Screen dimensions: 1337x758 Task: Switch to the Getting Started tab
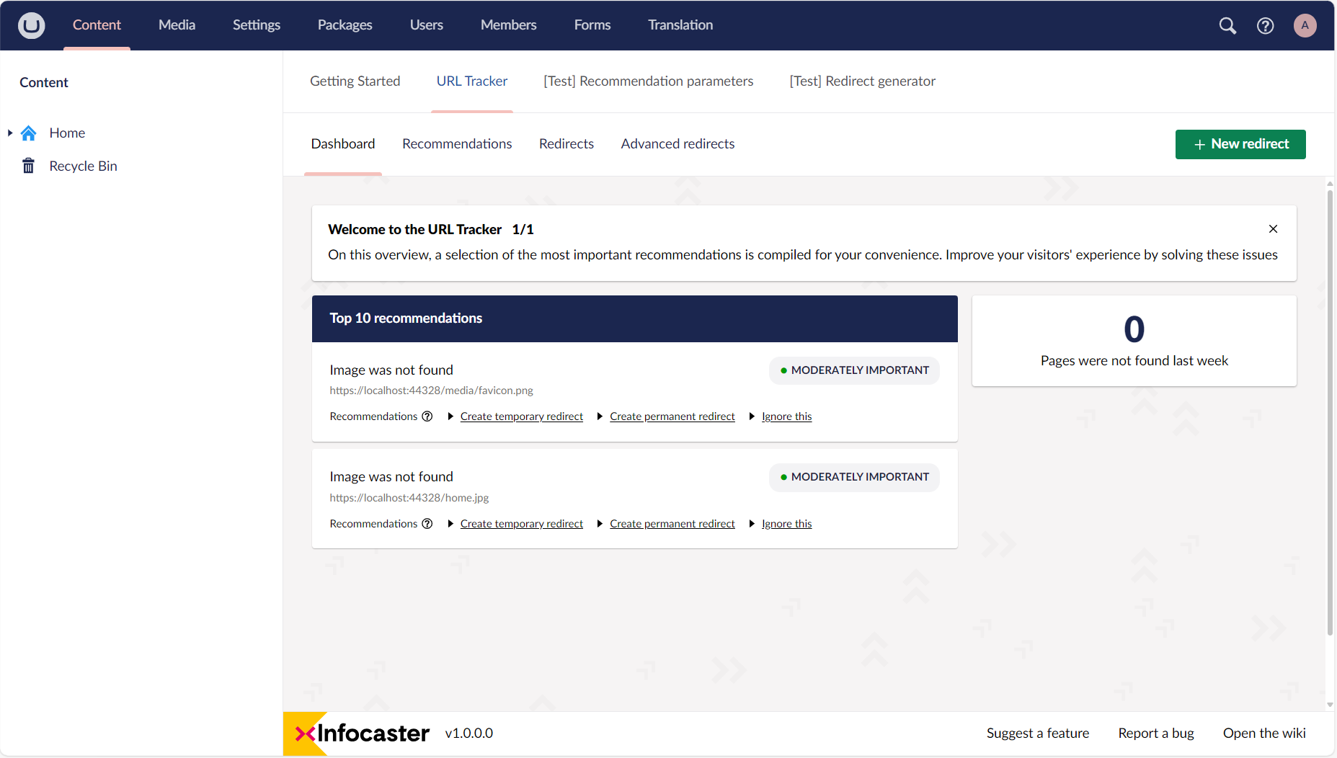(355, 81)
